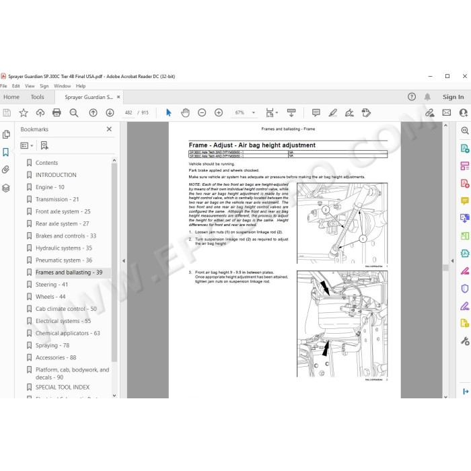The height and width of the screenshot is (471, 471).
Task: Activate the Hand pan tool
Action: (185, 112)
